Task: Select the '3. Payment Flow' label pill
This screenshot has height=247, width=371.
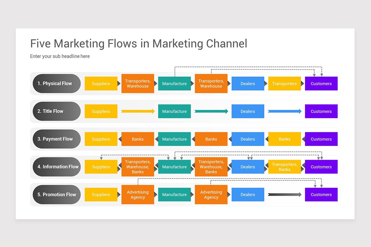Action: 57,139
